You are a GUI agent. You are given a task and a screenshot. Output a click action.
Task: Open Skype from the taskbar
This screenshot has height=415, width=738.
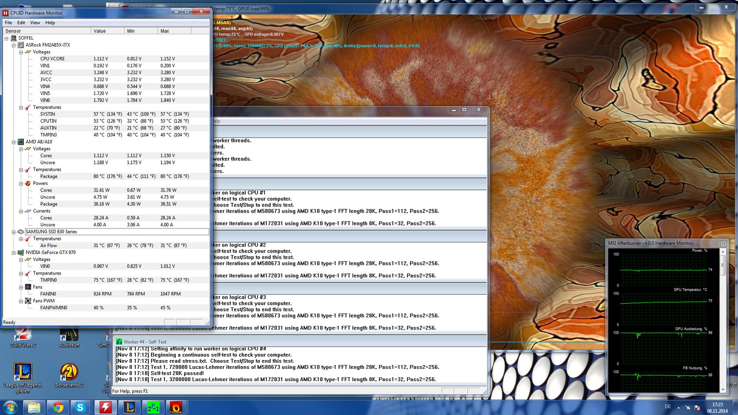pos(80,407)
